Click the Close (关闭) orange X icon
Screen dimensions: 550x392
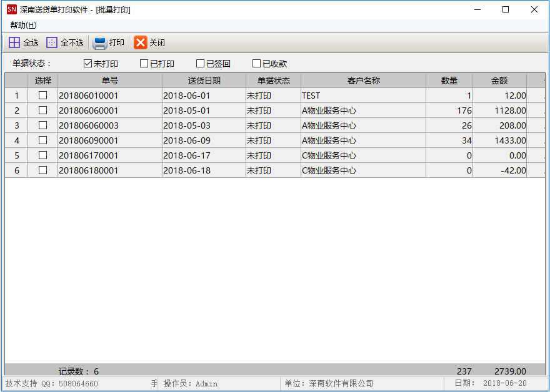click(x=141, y=42)
